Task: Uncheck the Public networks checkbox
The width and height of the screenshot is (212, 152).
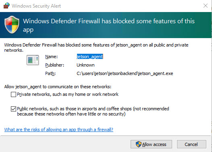Action: pos(13,109)
